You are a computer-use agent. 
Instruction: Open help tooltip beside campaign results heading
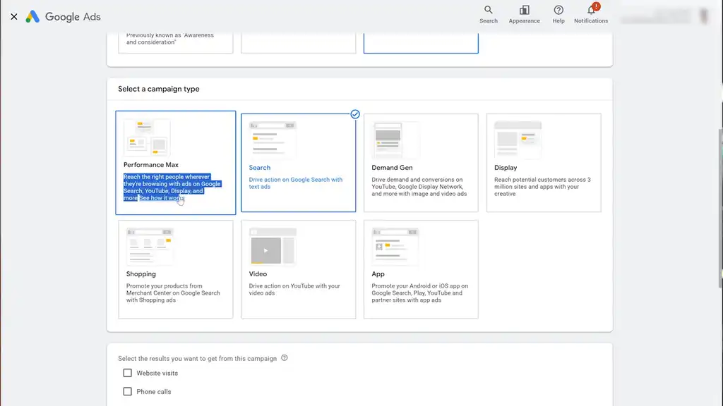[285, 358]
